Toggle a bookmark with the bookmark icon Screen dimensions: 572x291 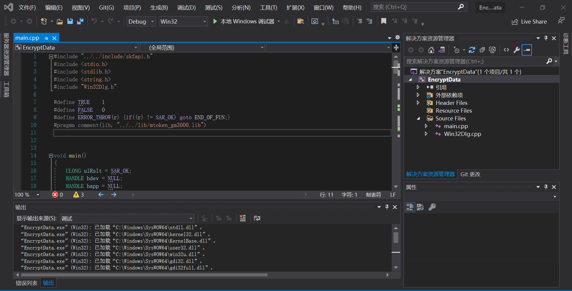coord(384,21)
